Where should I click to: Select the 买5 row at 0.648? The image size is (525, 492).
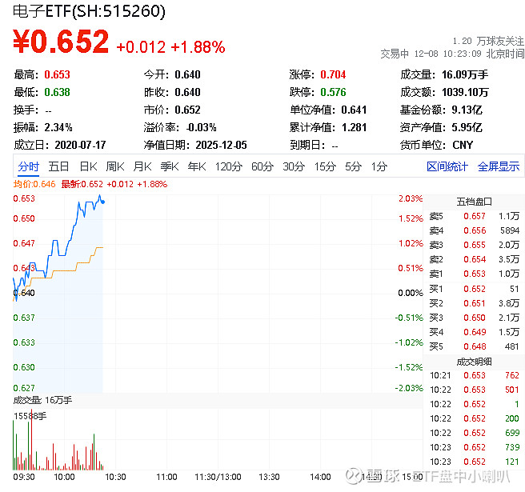[x=474, y=346]
